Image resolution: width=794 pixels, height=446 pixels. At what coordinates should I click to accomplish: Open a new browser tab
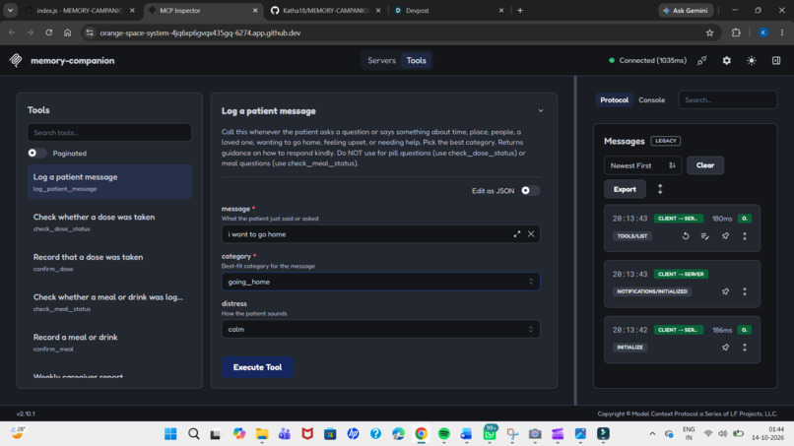(x=520, y=10)
